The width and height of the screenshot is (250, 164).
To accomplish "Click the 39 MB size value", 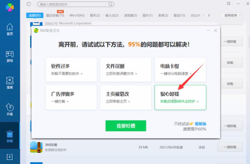I will (x=143, y=147).
